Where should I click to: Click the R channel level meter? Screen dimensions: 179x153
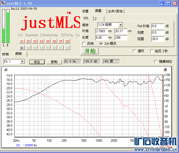pyautogui.click(x=8, y=26)
